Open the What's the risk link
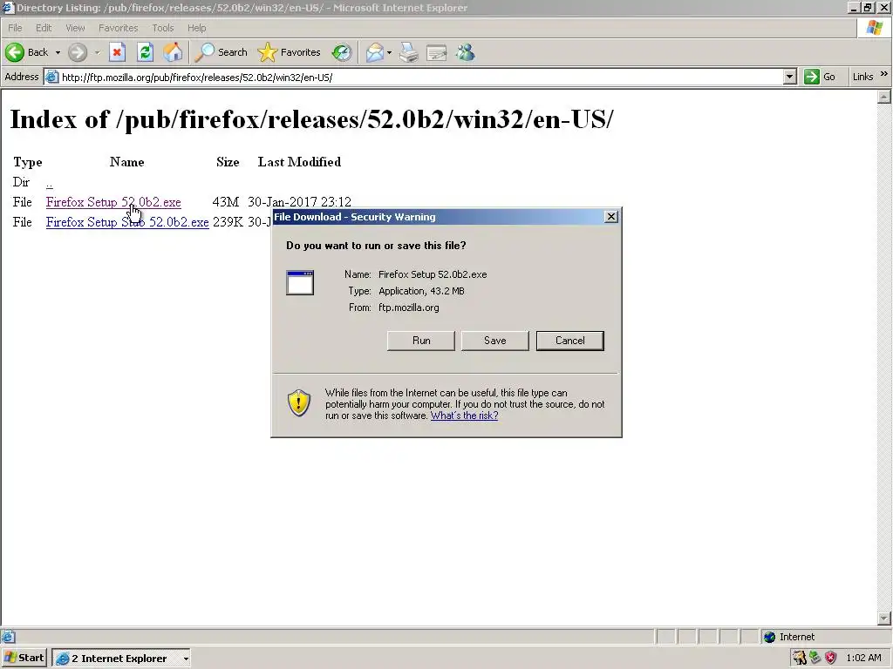This screenshot has height=669, width=893. tap(464, 416)
